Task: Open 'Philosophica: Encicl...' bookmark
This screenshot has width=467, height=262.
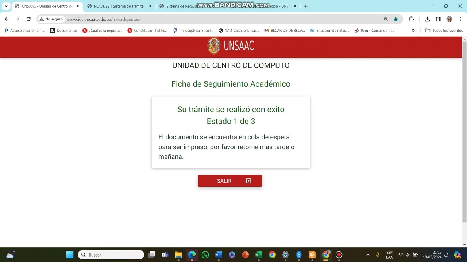Action: pos(193,31)
